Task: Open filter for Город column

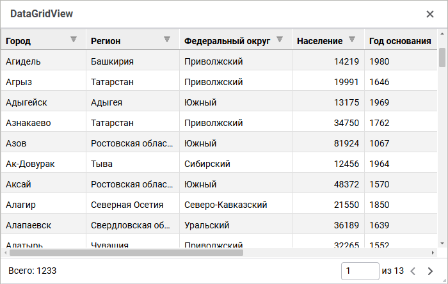Action: (x=74, y=40)
